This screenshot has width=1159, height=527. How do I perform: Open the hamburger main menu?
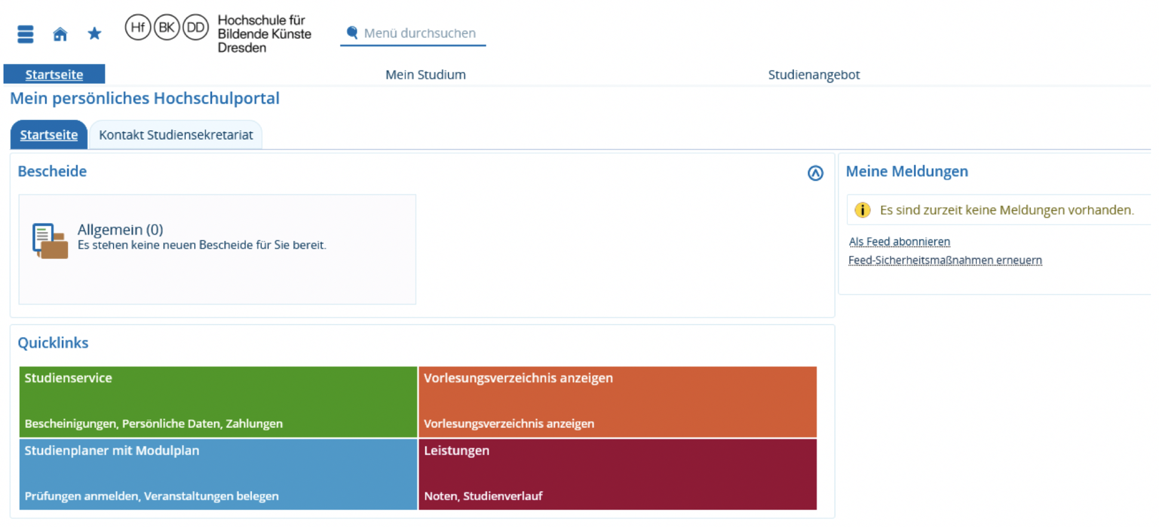click(x=25, y=34)
